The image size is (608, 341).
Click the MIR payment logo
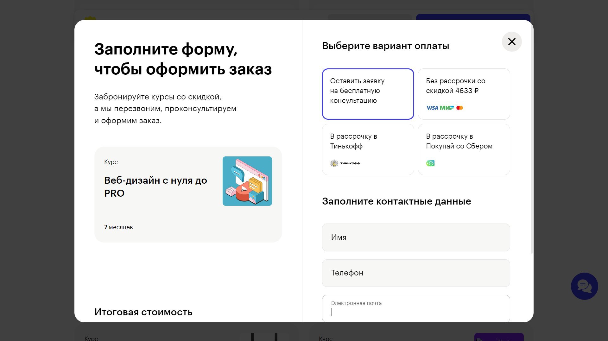point(447,108)
